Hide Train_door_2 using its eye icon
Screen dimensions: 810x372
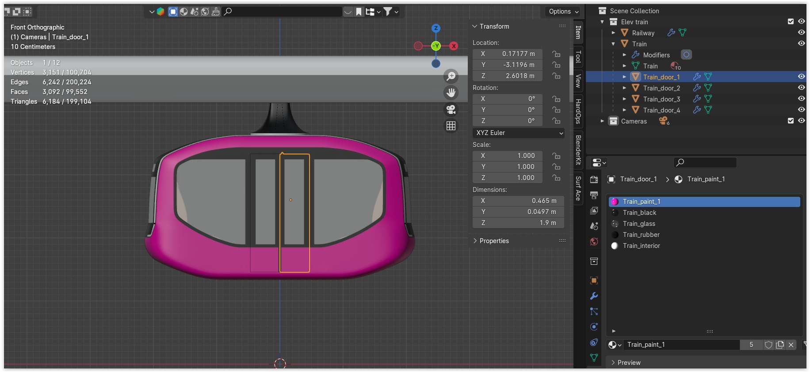pyautogui.click(x=801, y=88)
